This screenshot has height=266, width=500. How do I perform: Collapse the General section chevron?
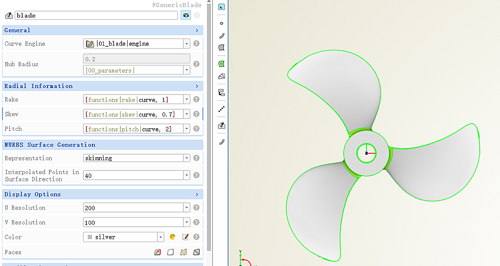coord(197,30)
